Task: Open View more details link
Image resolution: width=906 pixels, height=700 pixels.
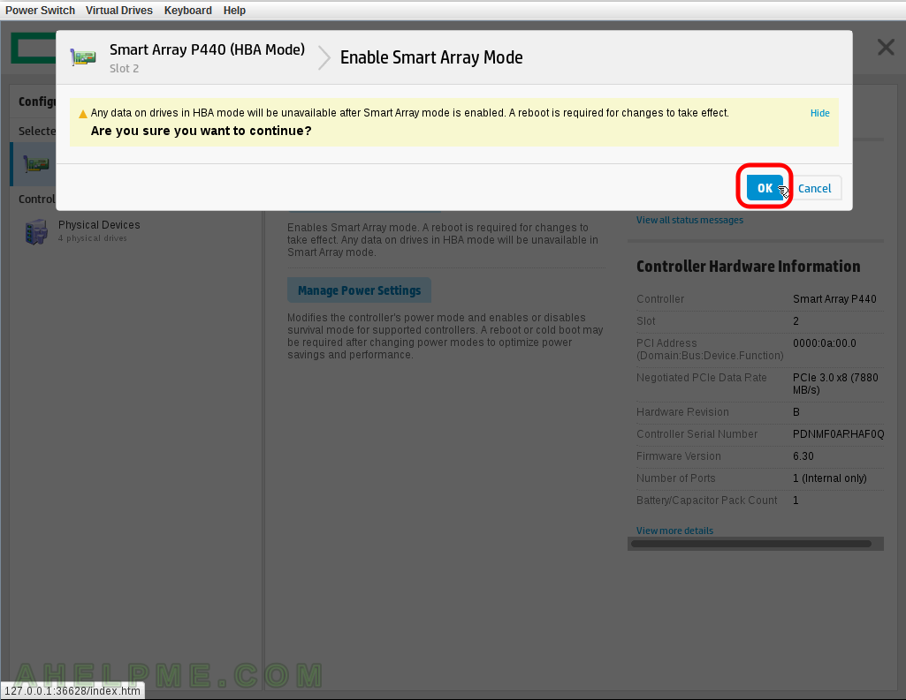Action: pos(674,531)
